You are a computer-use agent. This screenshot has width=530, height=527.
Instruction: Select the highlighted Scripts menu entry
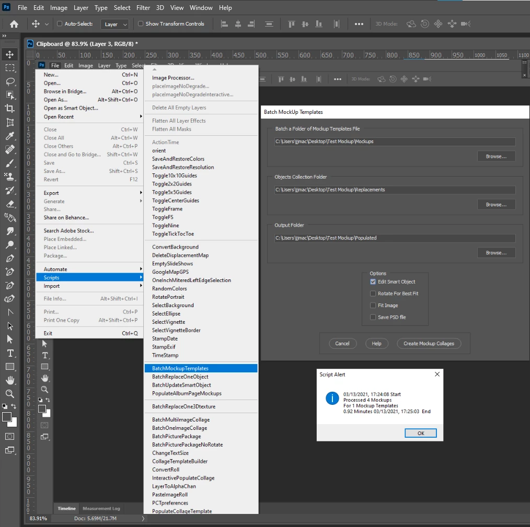89,277
